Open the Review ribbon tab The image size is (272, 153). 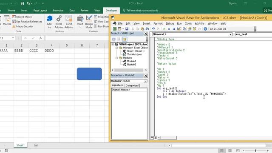point(84,10)
